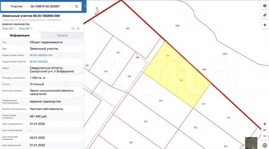Select parcel 579 on the map
269x149 pixels.
(x=131, y=143)
